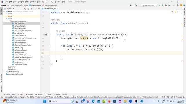Viewport: 186px width, 104px height.
Task: Click the grayed Stop square button
Action: click(174, 5)
